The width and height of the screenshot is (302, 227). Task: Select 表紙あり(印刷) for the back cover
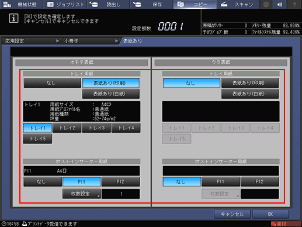click(250, 83)
